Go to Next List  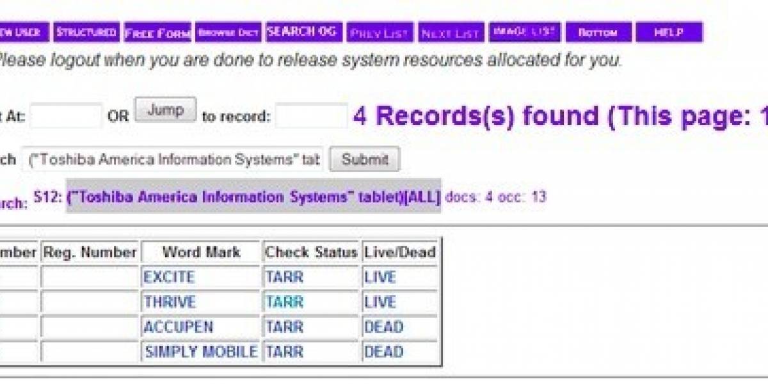(x=451, y=33)
